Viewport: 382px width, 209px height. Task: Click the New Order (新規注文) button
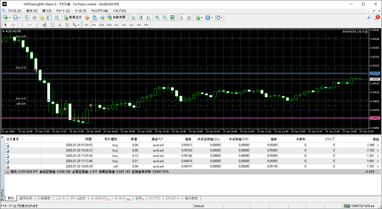point(73,18)
